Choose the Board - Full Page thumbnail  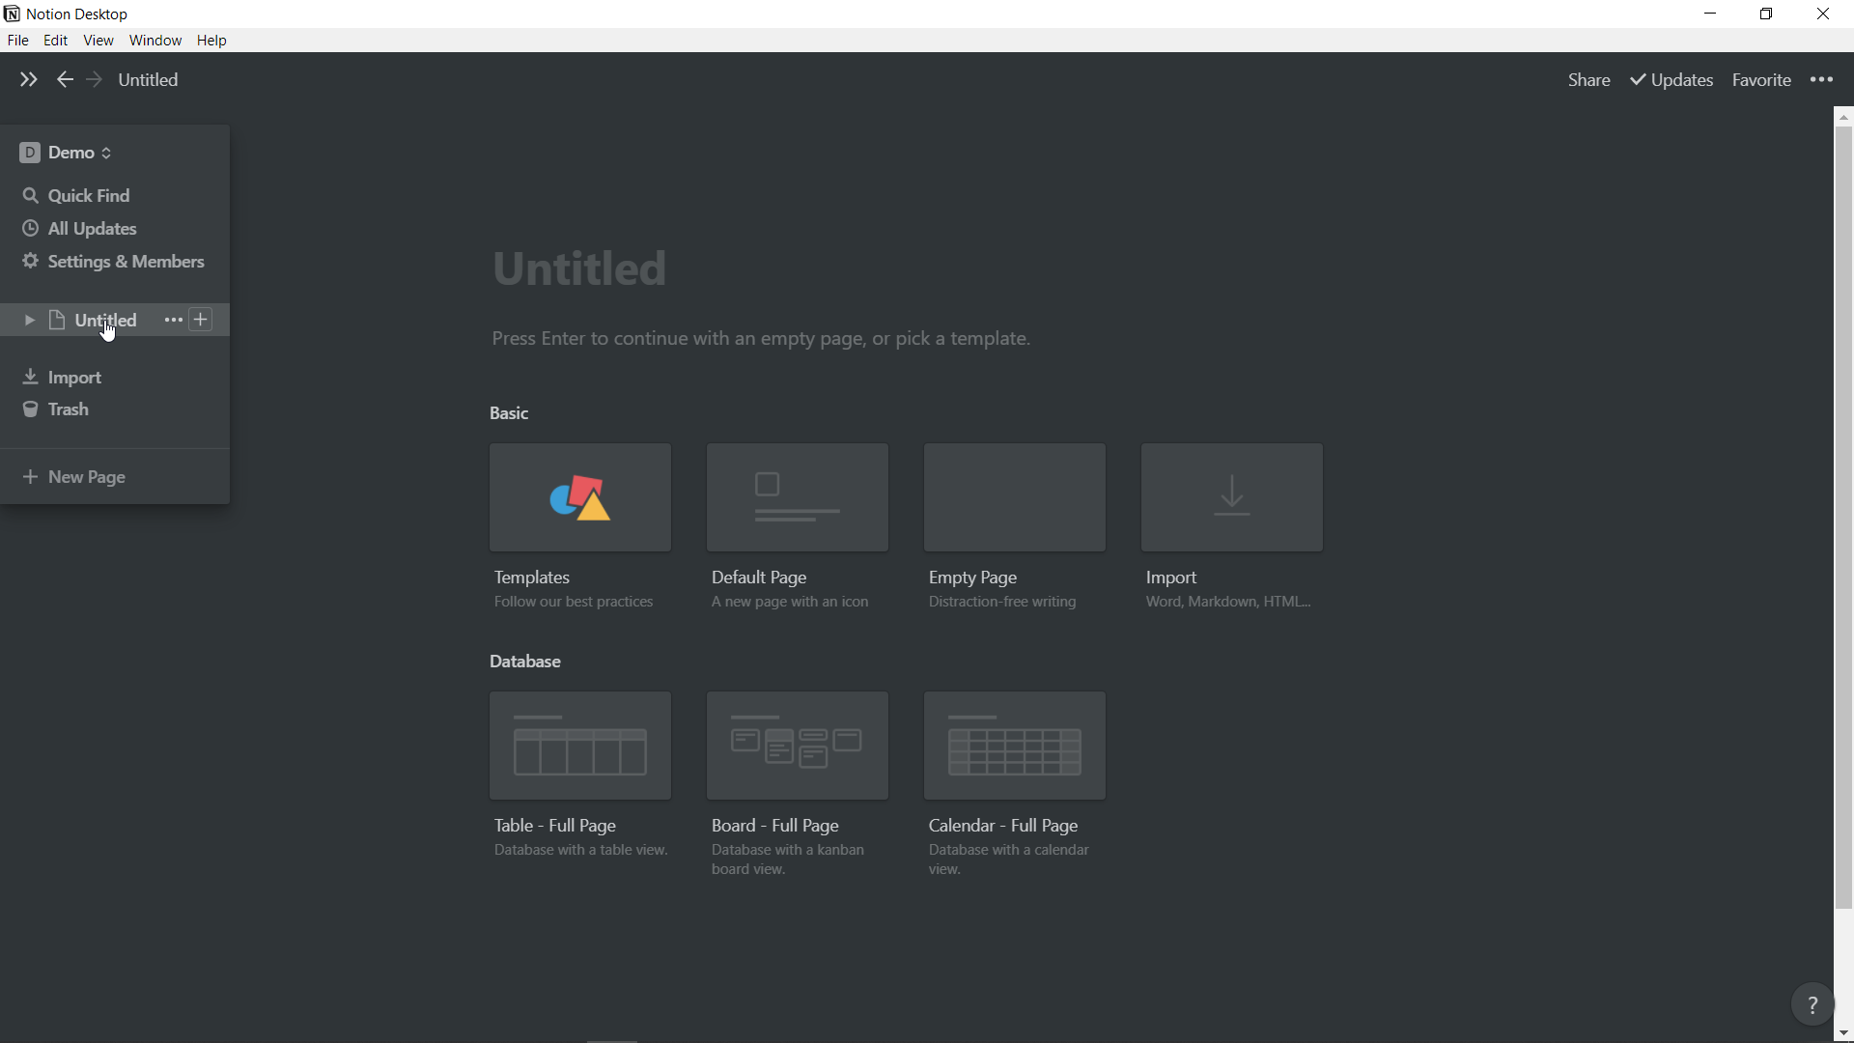click(798, 746)
